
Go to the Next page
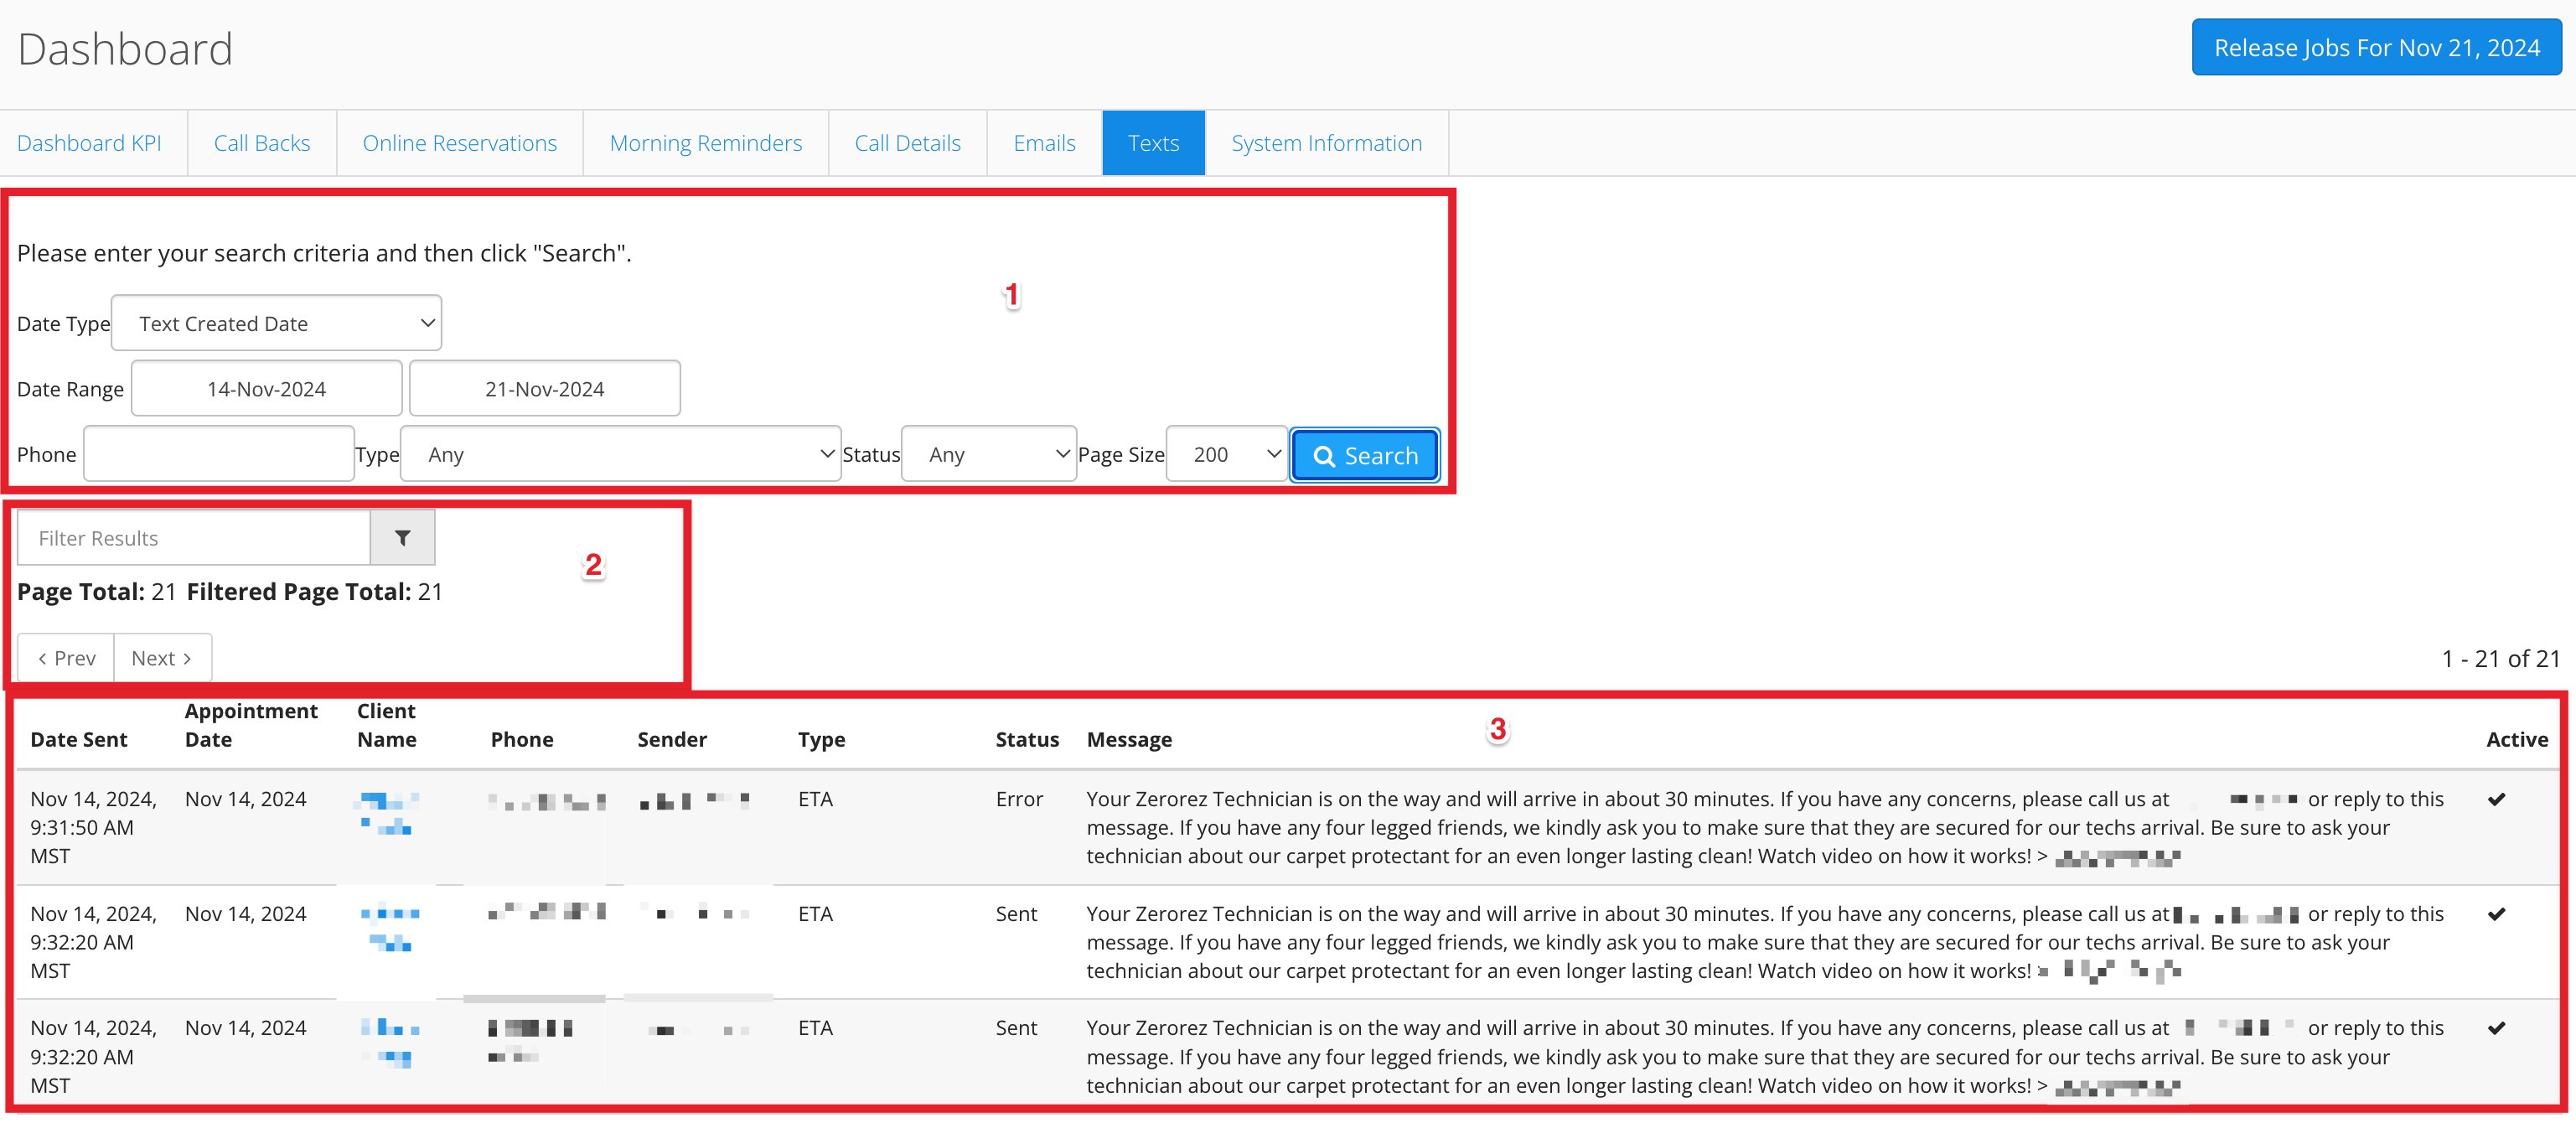coord(162,658)
